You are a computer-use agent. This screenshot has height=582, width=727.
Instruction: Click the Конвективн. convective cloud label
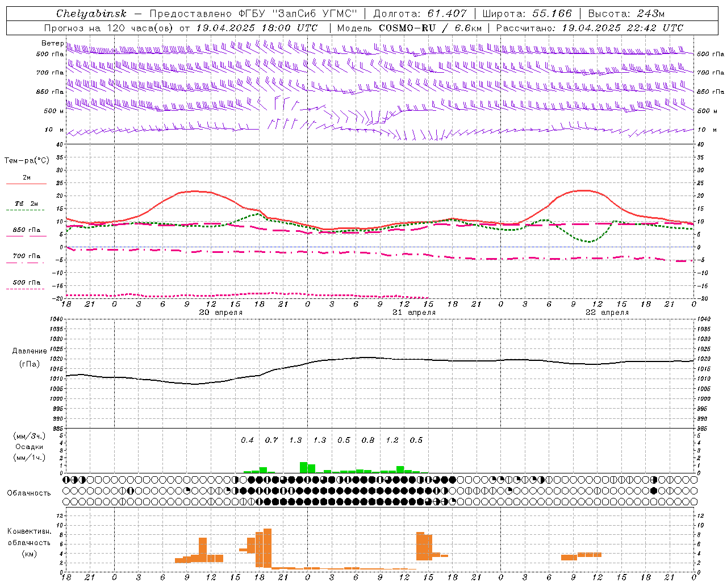(x=29, y=531)
